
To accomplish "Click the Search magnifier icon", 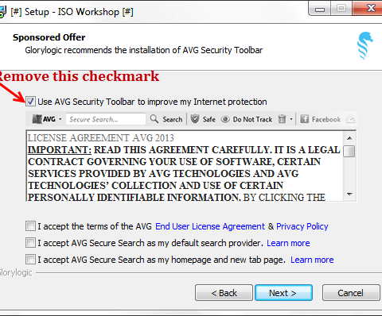I will tap(154, 119).
